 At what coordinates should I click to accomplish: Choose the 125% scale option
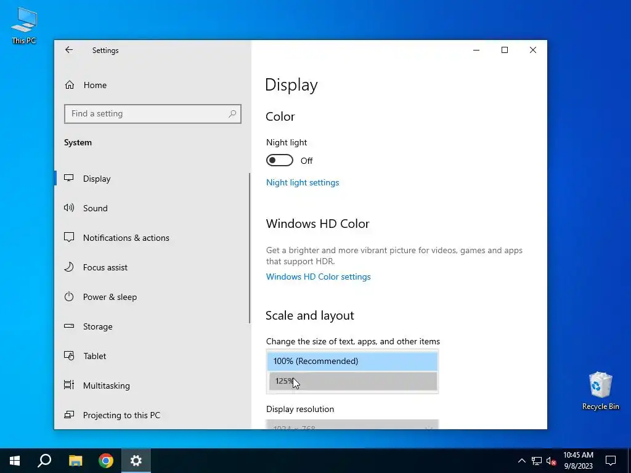click(352, 381)
